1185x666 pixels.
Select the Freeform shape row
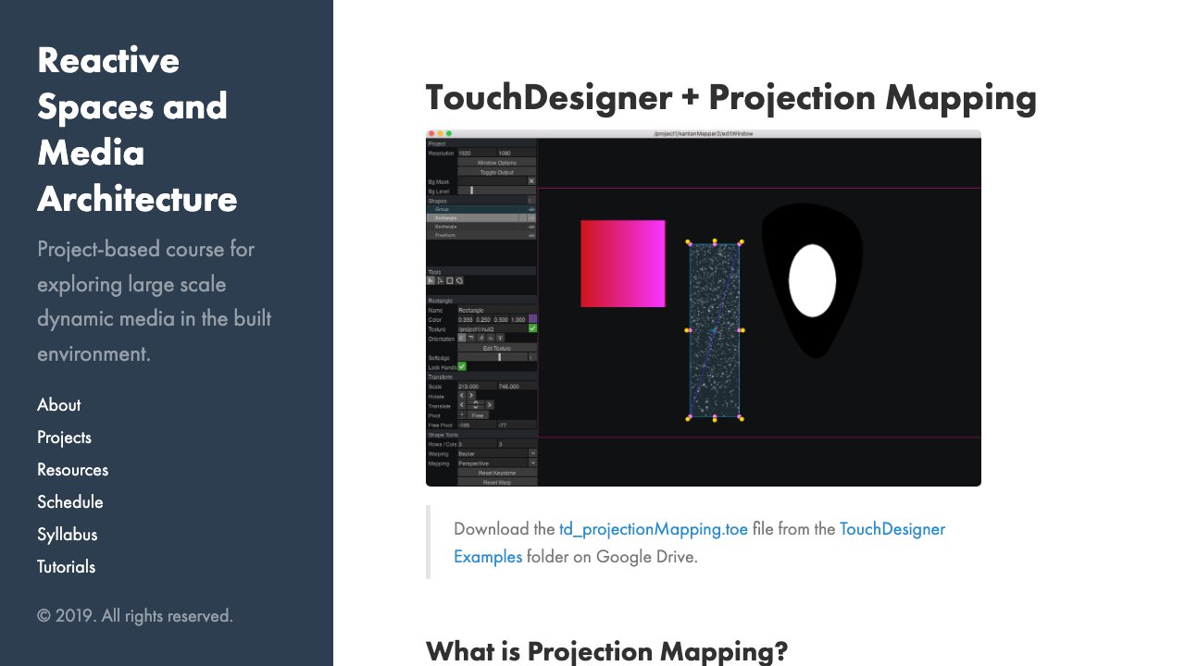480,235
